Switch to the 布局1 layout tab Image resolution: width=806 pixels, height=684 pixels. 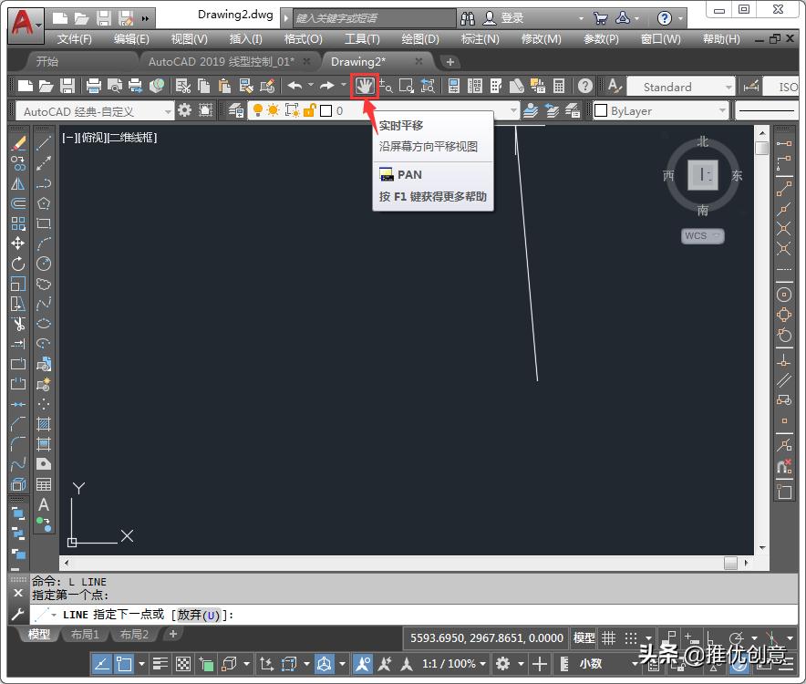coord(85,634)
